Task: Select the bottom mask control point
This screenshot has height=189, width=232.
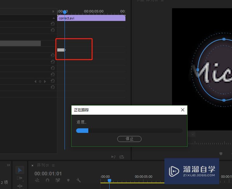Action: point(224,100)
